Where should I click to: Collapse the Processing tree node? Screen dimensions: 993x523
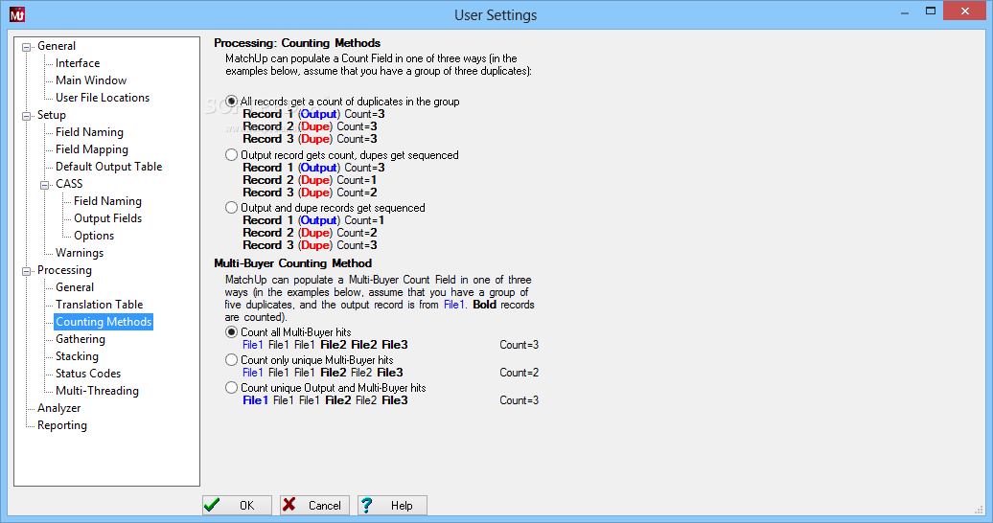tap(27, 271)
